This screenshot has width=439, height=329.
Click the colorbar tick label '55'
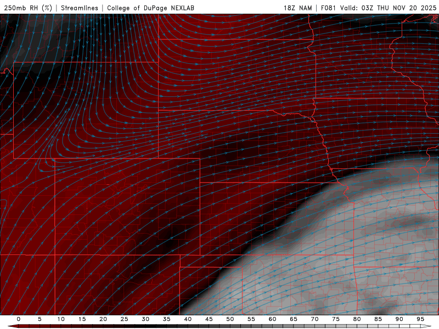click(x=251, y=319)
